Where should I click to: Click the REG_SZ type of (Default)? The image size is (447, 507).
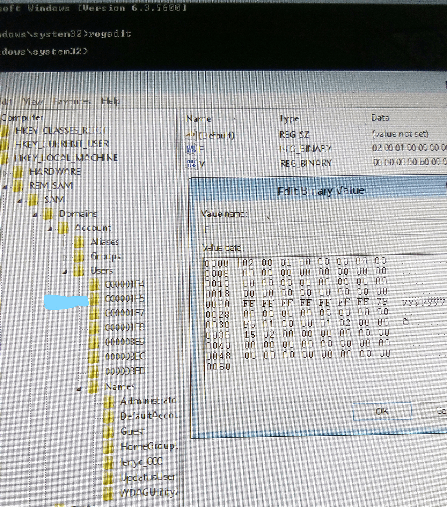tap(294, 135)
